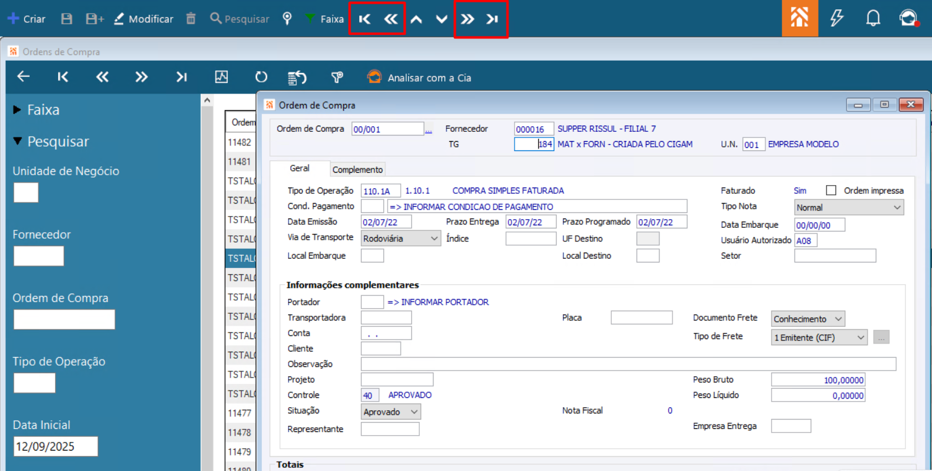This screenshot has height=471, width=932.
Task: Open the chart analysis icon
Action: point(221,77)
